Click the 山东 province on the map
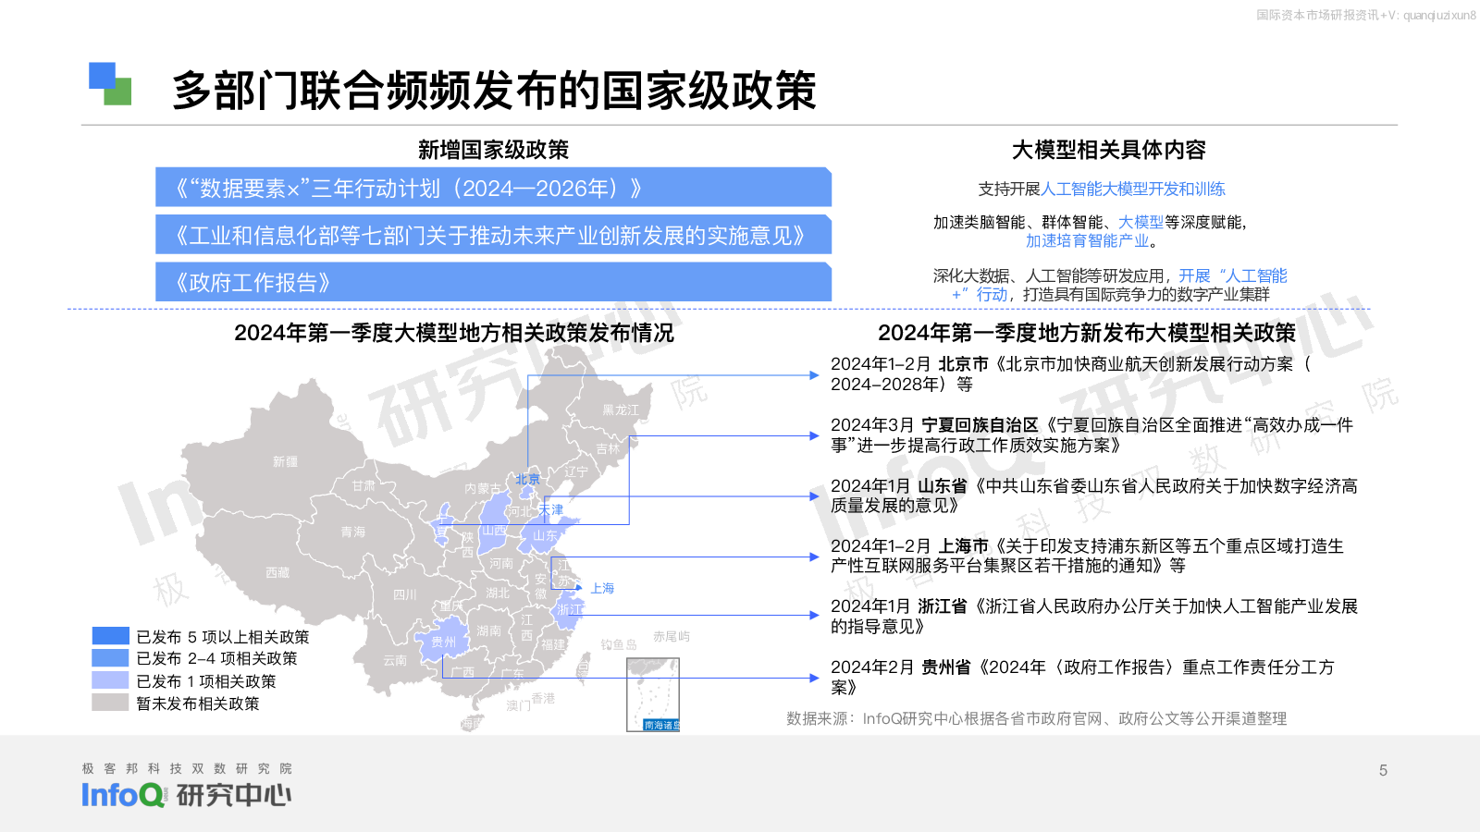The width and height of the screenshot is (1480, 832). point(546,535)
